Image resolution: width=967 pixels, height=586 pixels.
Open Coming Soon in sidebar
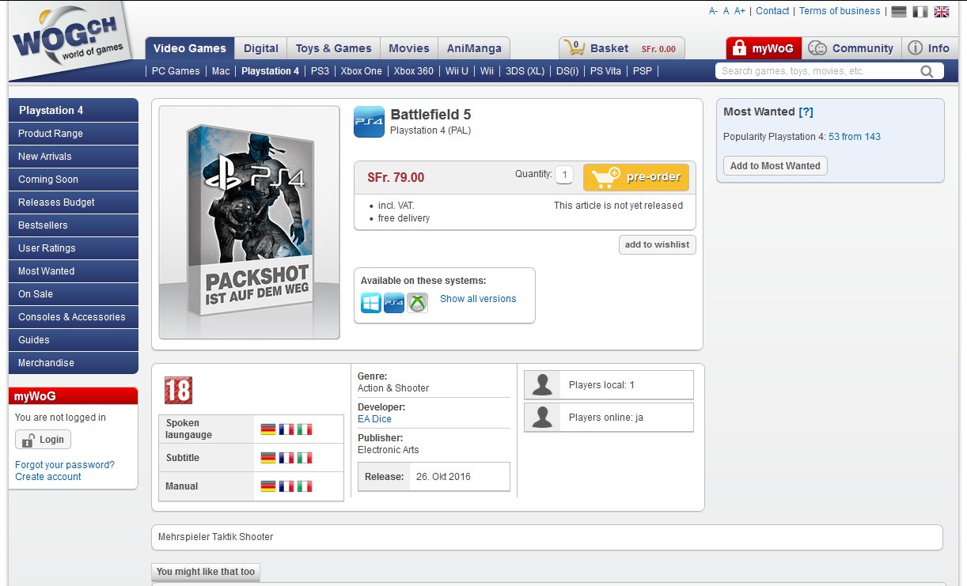[x=73, y=180]
